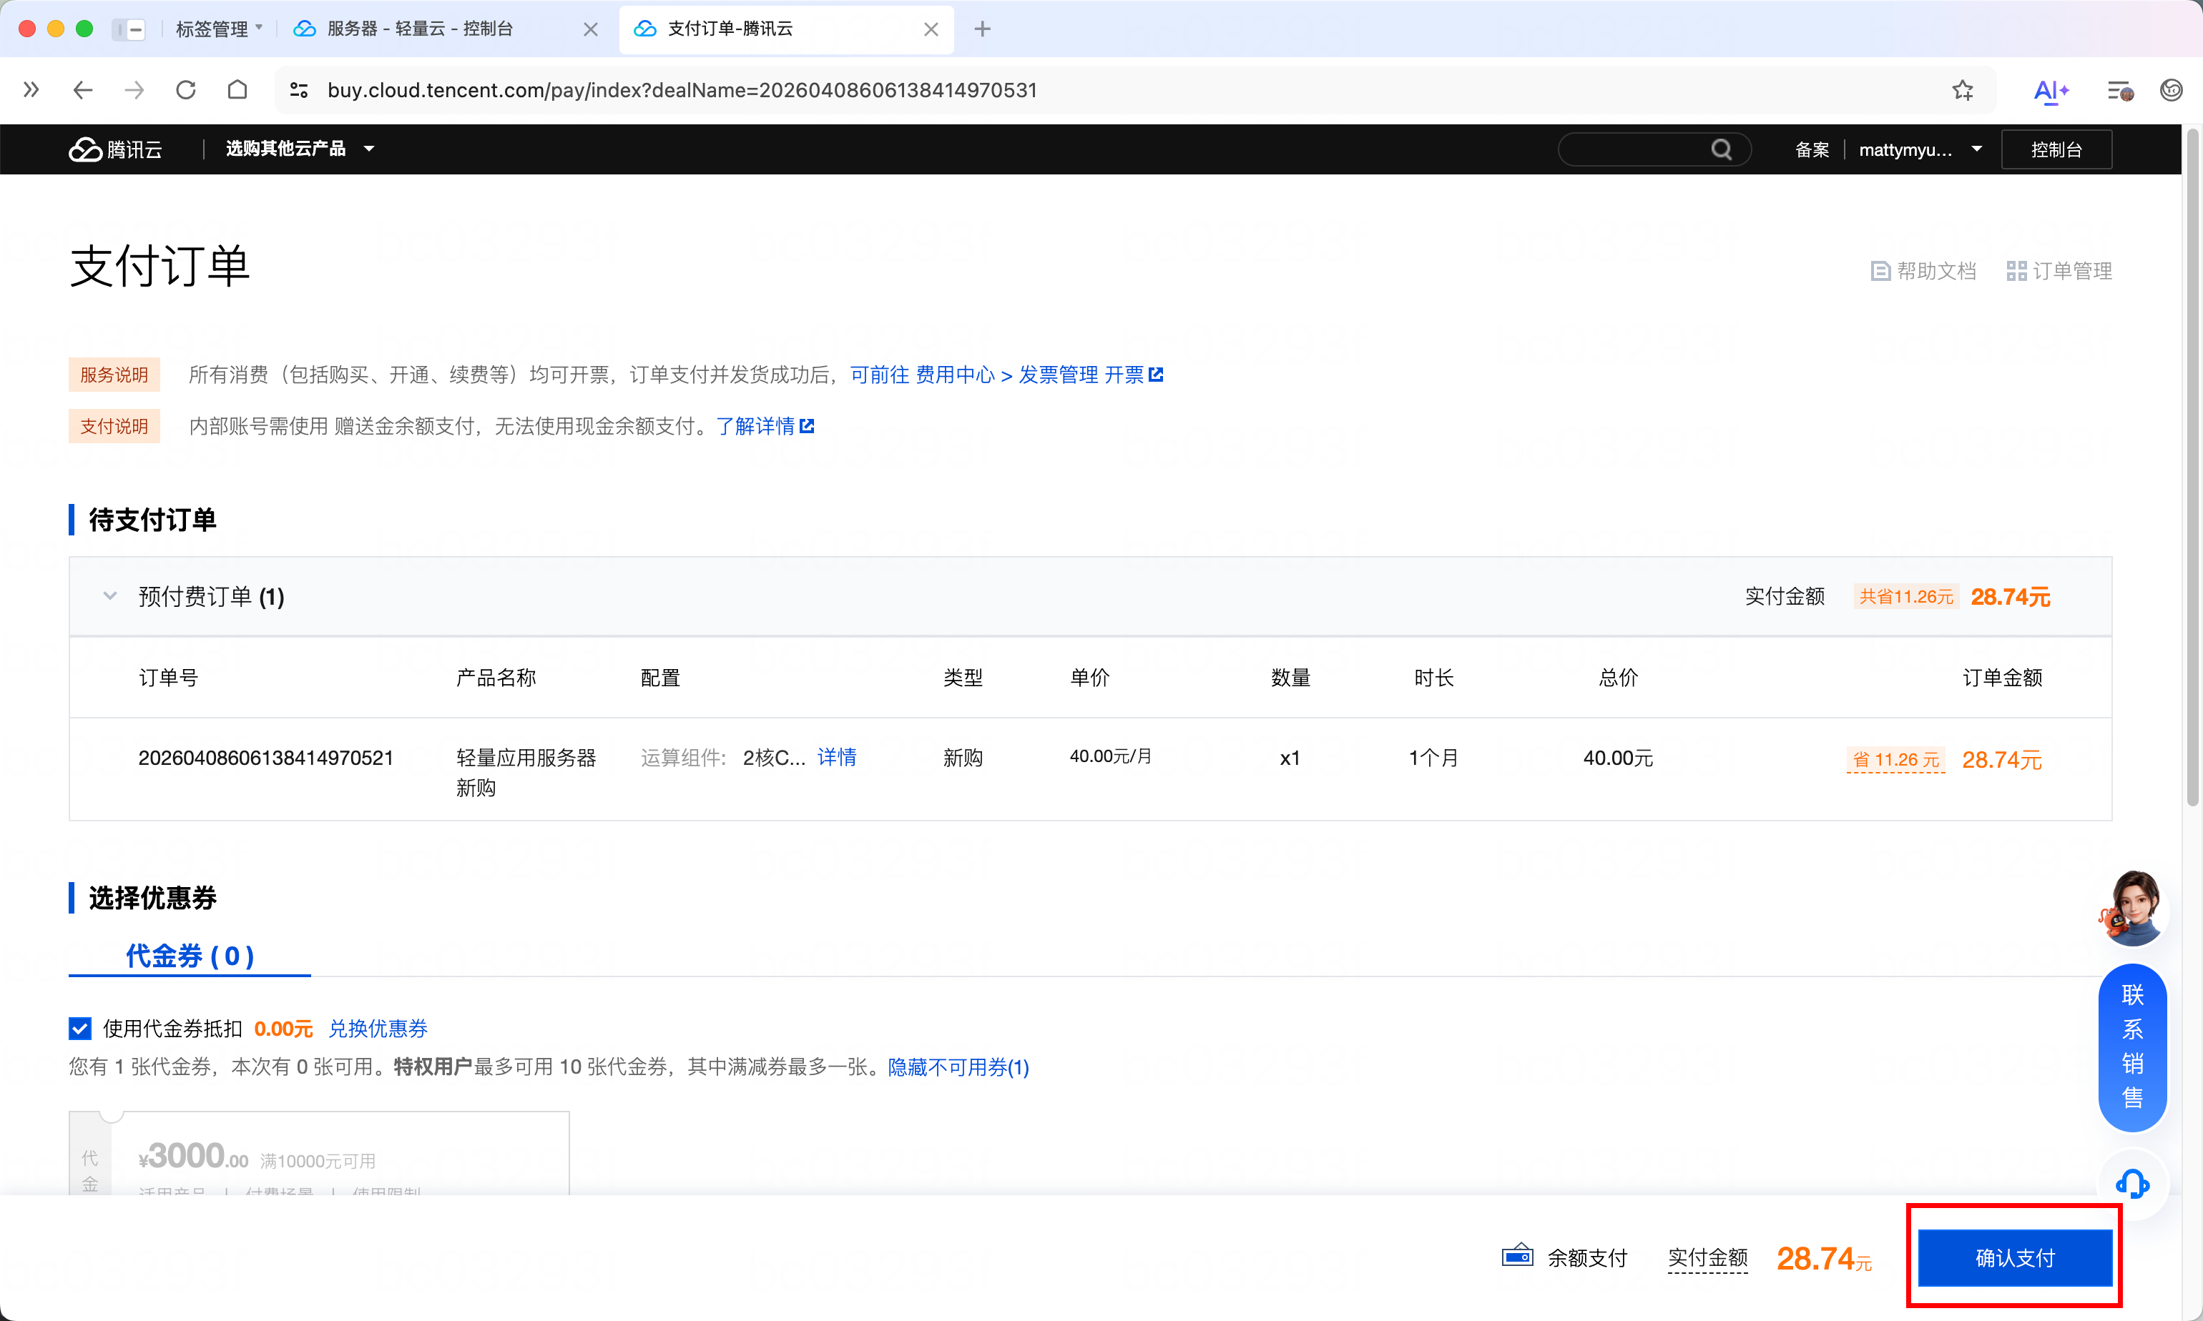Collapse the 预付费订单 section chevron
The width and height of the screenshot is (2203, 1321).
pyautogui.click(x=109, y=596)
